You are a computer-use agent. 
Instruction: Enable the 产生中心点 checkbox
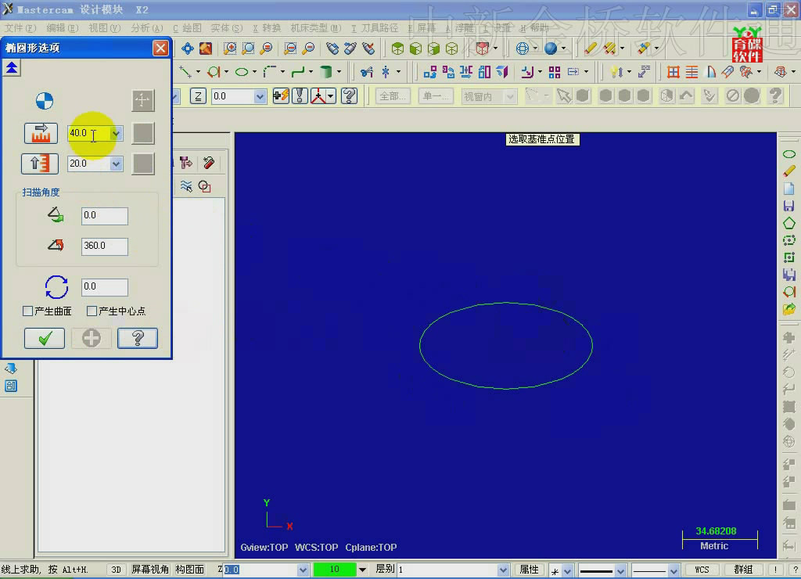[x=92, y=311]
